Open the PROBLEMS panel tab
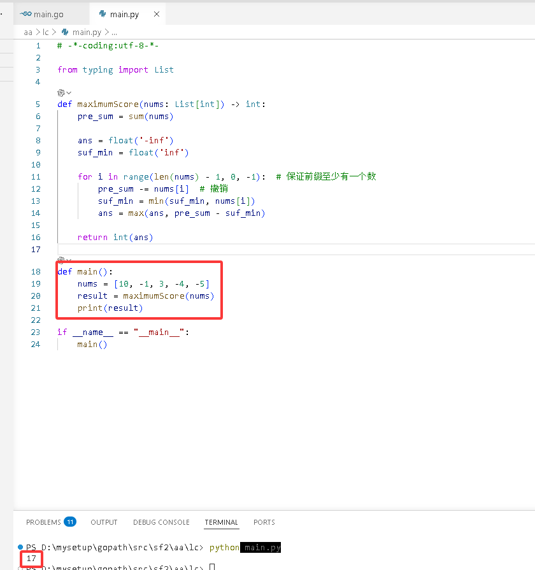 (x=43, y=522)
